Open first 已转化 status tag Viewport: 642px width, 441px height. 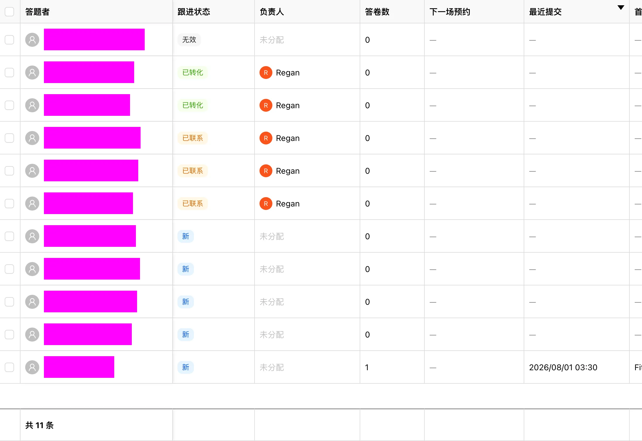point(193,73)
